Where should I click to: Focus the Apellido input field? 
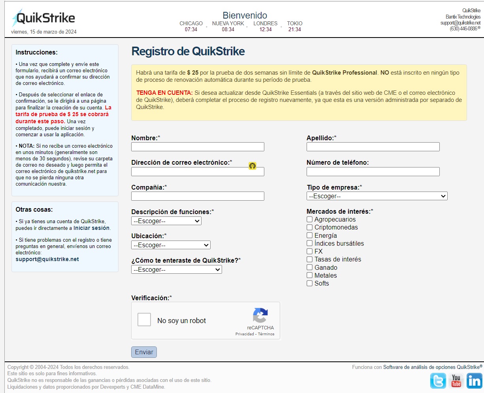[373, 147]
